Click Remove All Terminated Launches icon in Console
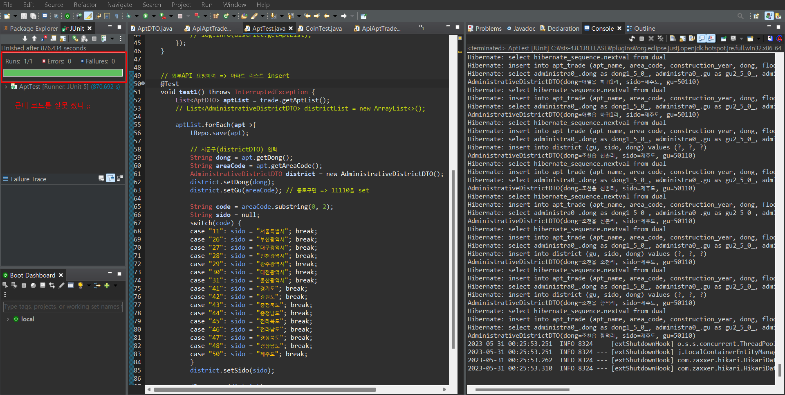The height and width of the screenshot is (395, 785). pos(660,38)
